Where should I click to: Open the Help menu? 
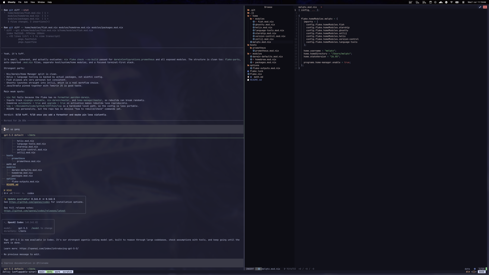[x=49, y=2]
